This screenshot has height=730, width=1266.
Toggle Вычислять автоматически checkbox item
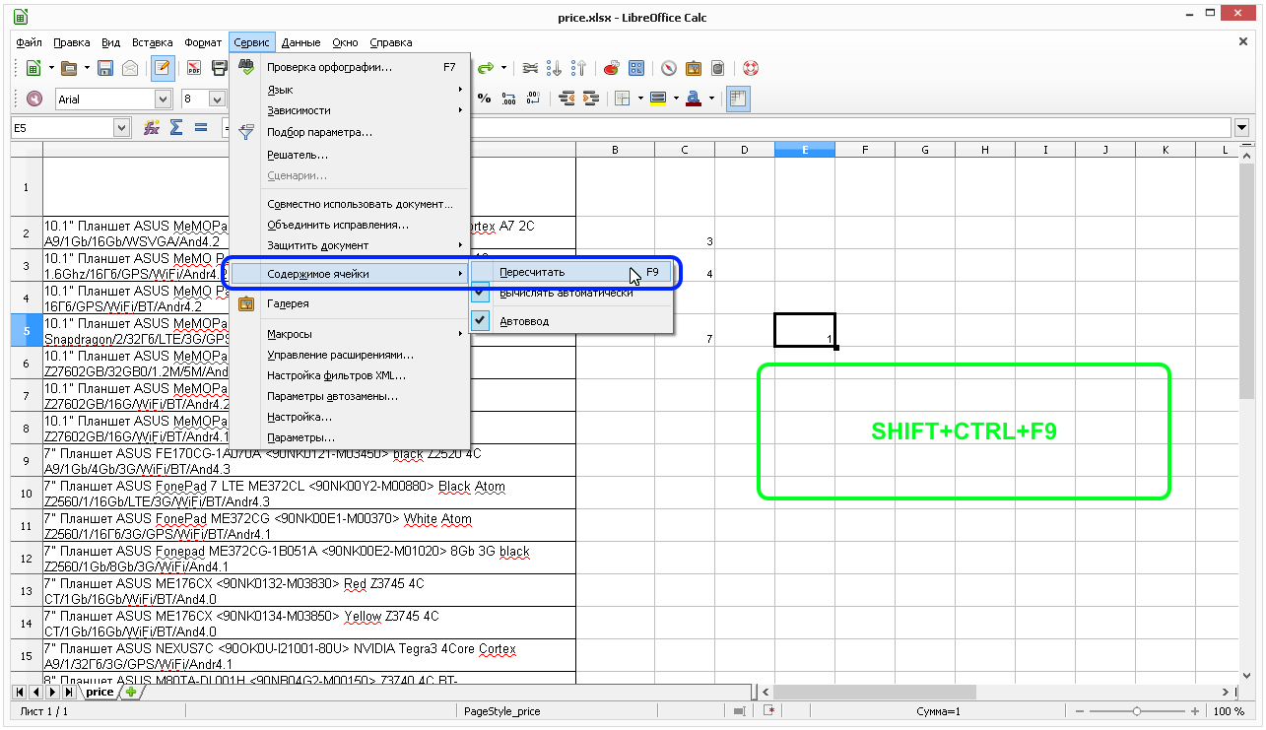(571, 293)
